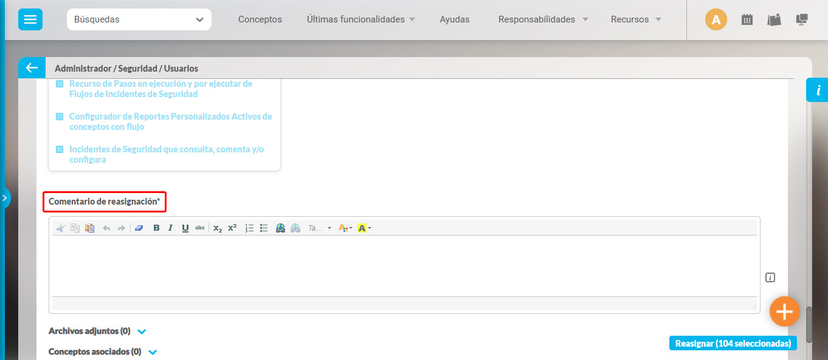Insert a numbered list in editor
Image resolution: width=828 pixels, height=360 pixels.
click(x=249, y=228)
